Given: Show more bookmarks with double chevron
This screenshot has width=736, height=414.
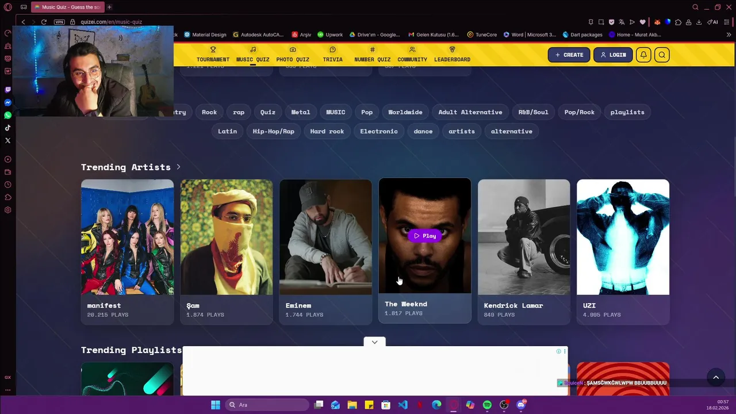Looking at the screenshot, I should coord(729,34).
